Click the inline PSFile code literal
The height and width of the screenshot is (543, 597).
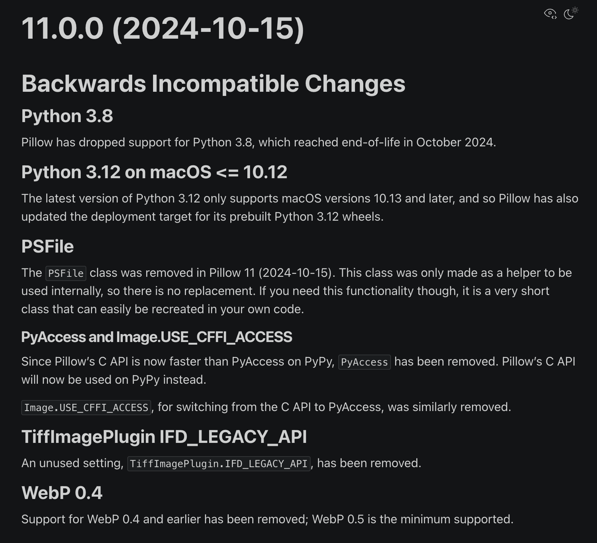(x=66, y=273)
